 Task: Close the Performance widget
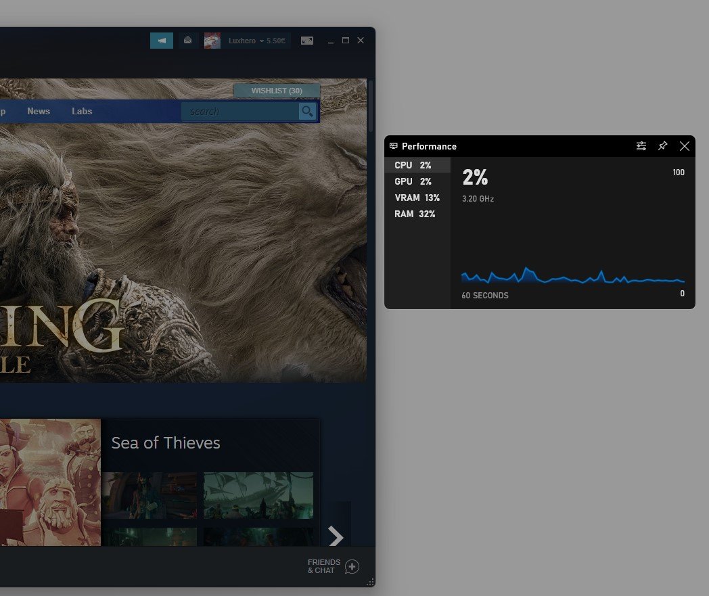(x=685, y=146)
